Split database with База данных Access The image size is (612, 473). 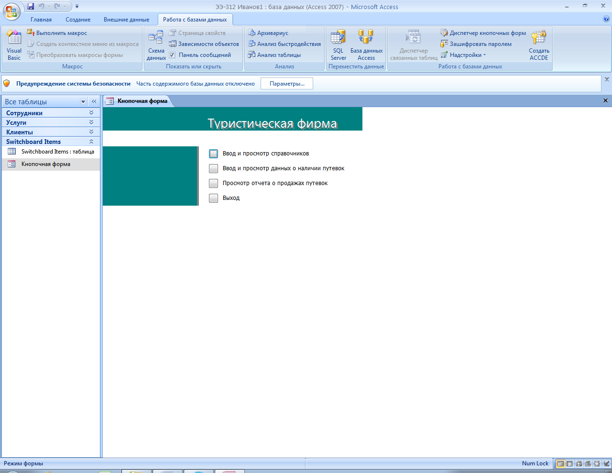click(366, 45)
